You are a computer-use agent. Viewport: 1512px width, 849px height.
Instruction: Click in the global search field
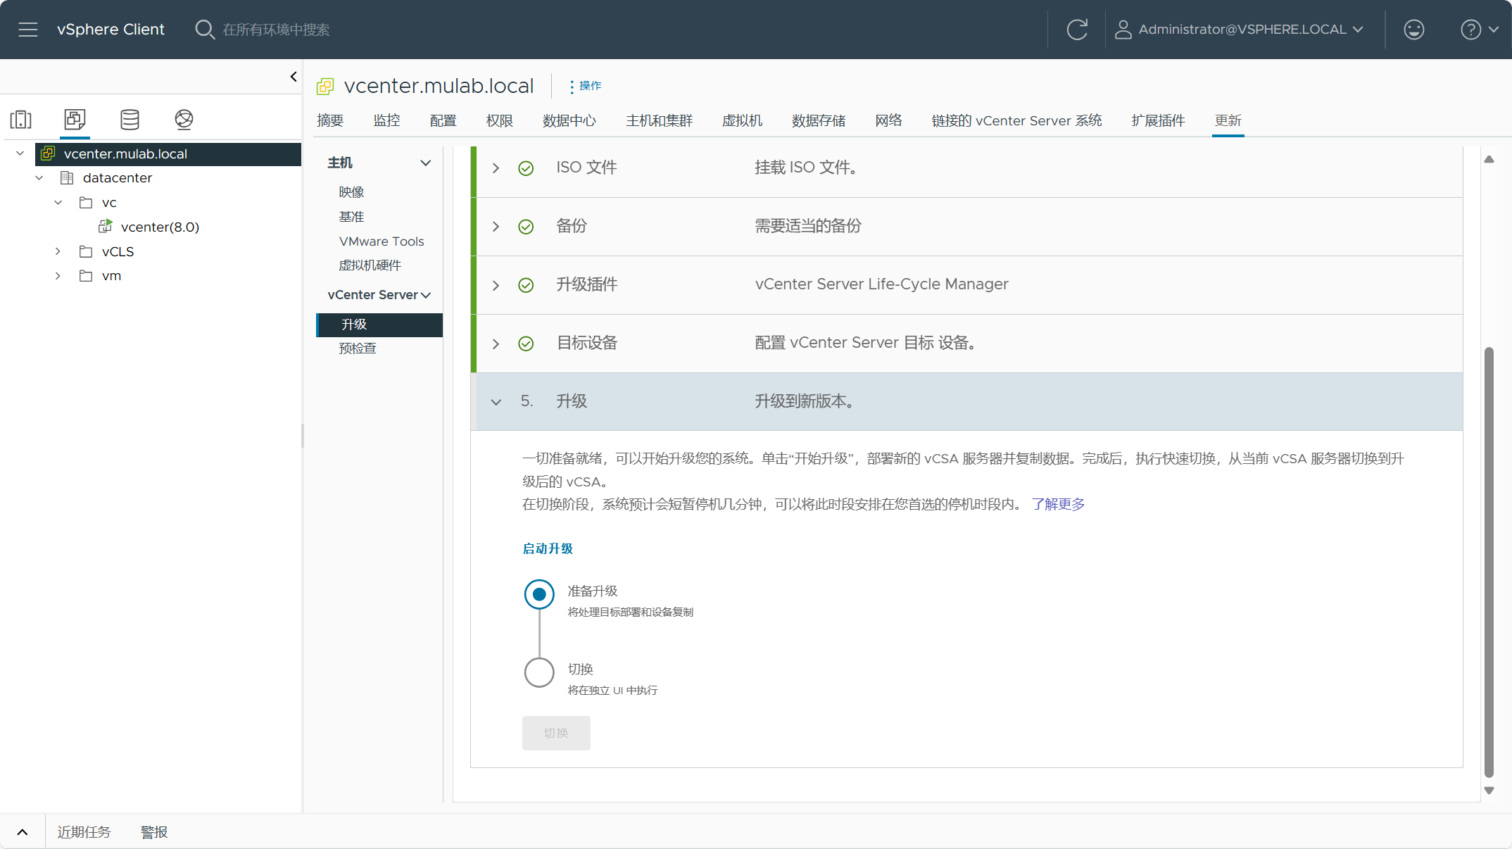(276, 30)
